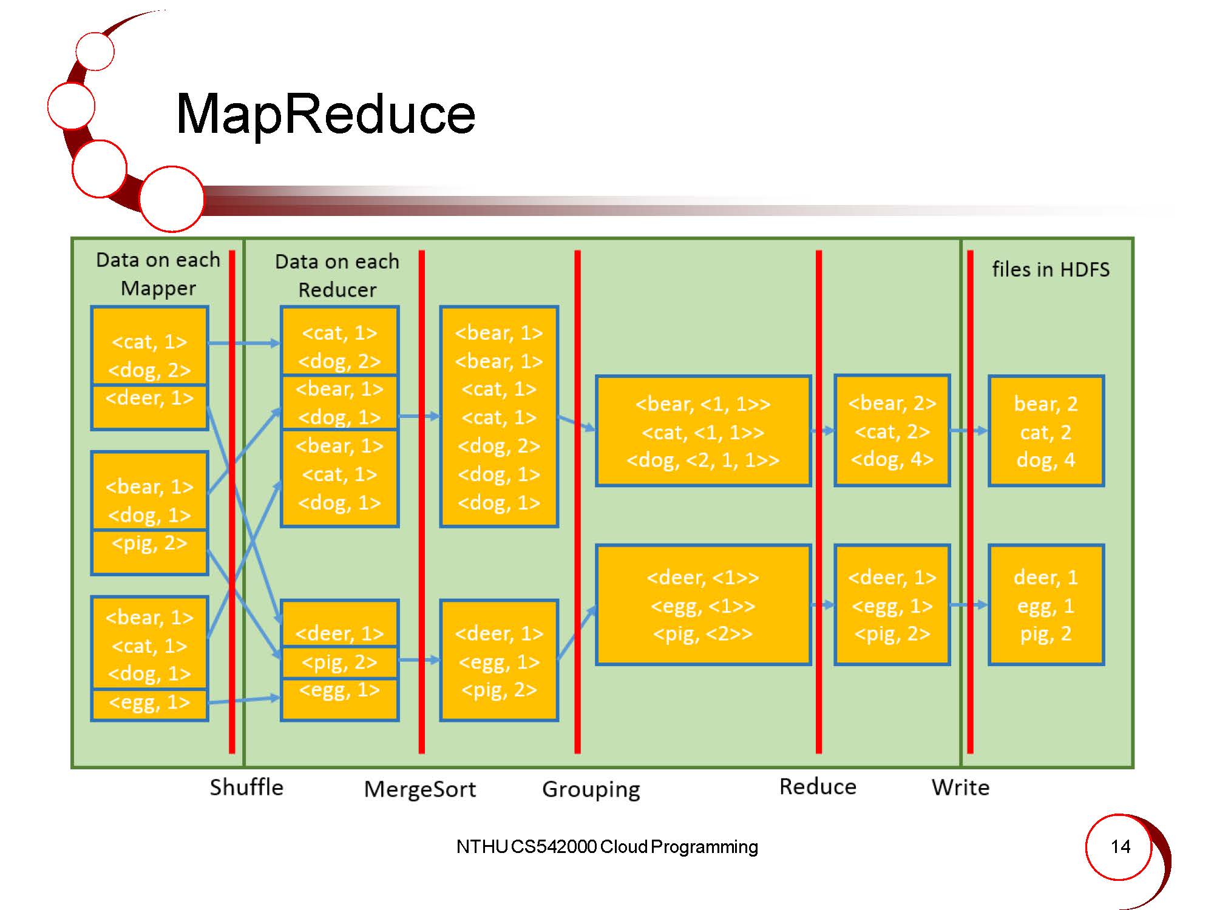Click the grouped box with <bear, <1, 1>>

[x=703, y=431]
